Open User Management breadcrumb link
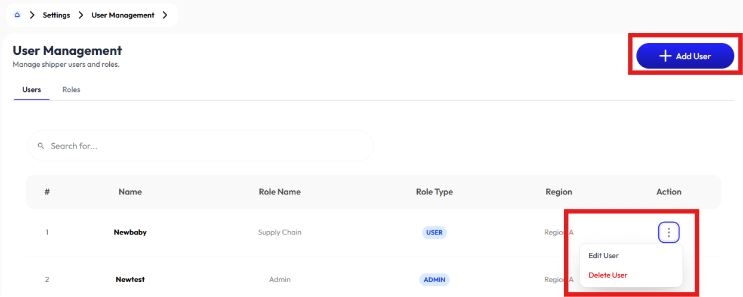The width and height of the screenshot is (743, 297). coord(123,15)
